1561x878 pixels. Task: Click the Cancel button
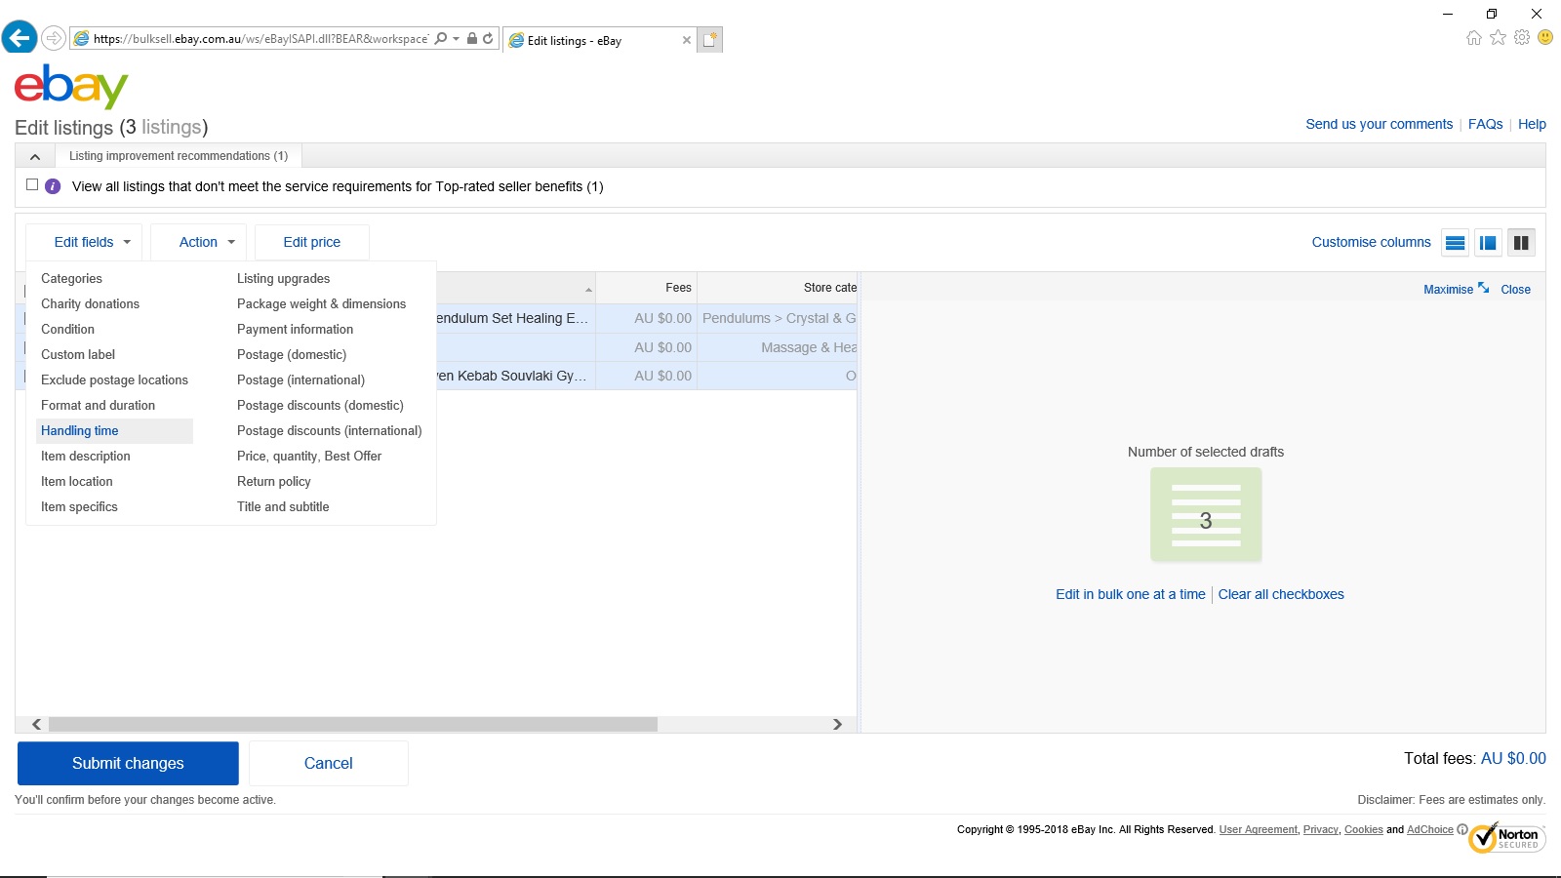click(x=328, y=763)
